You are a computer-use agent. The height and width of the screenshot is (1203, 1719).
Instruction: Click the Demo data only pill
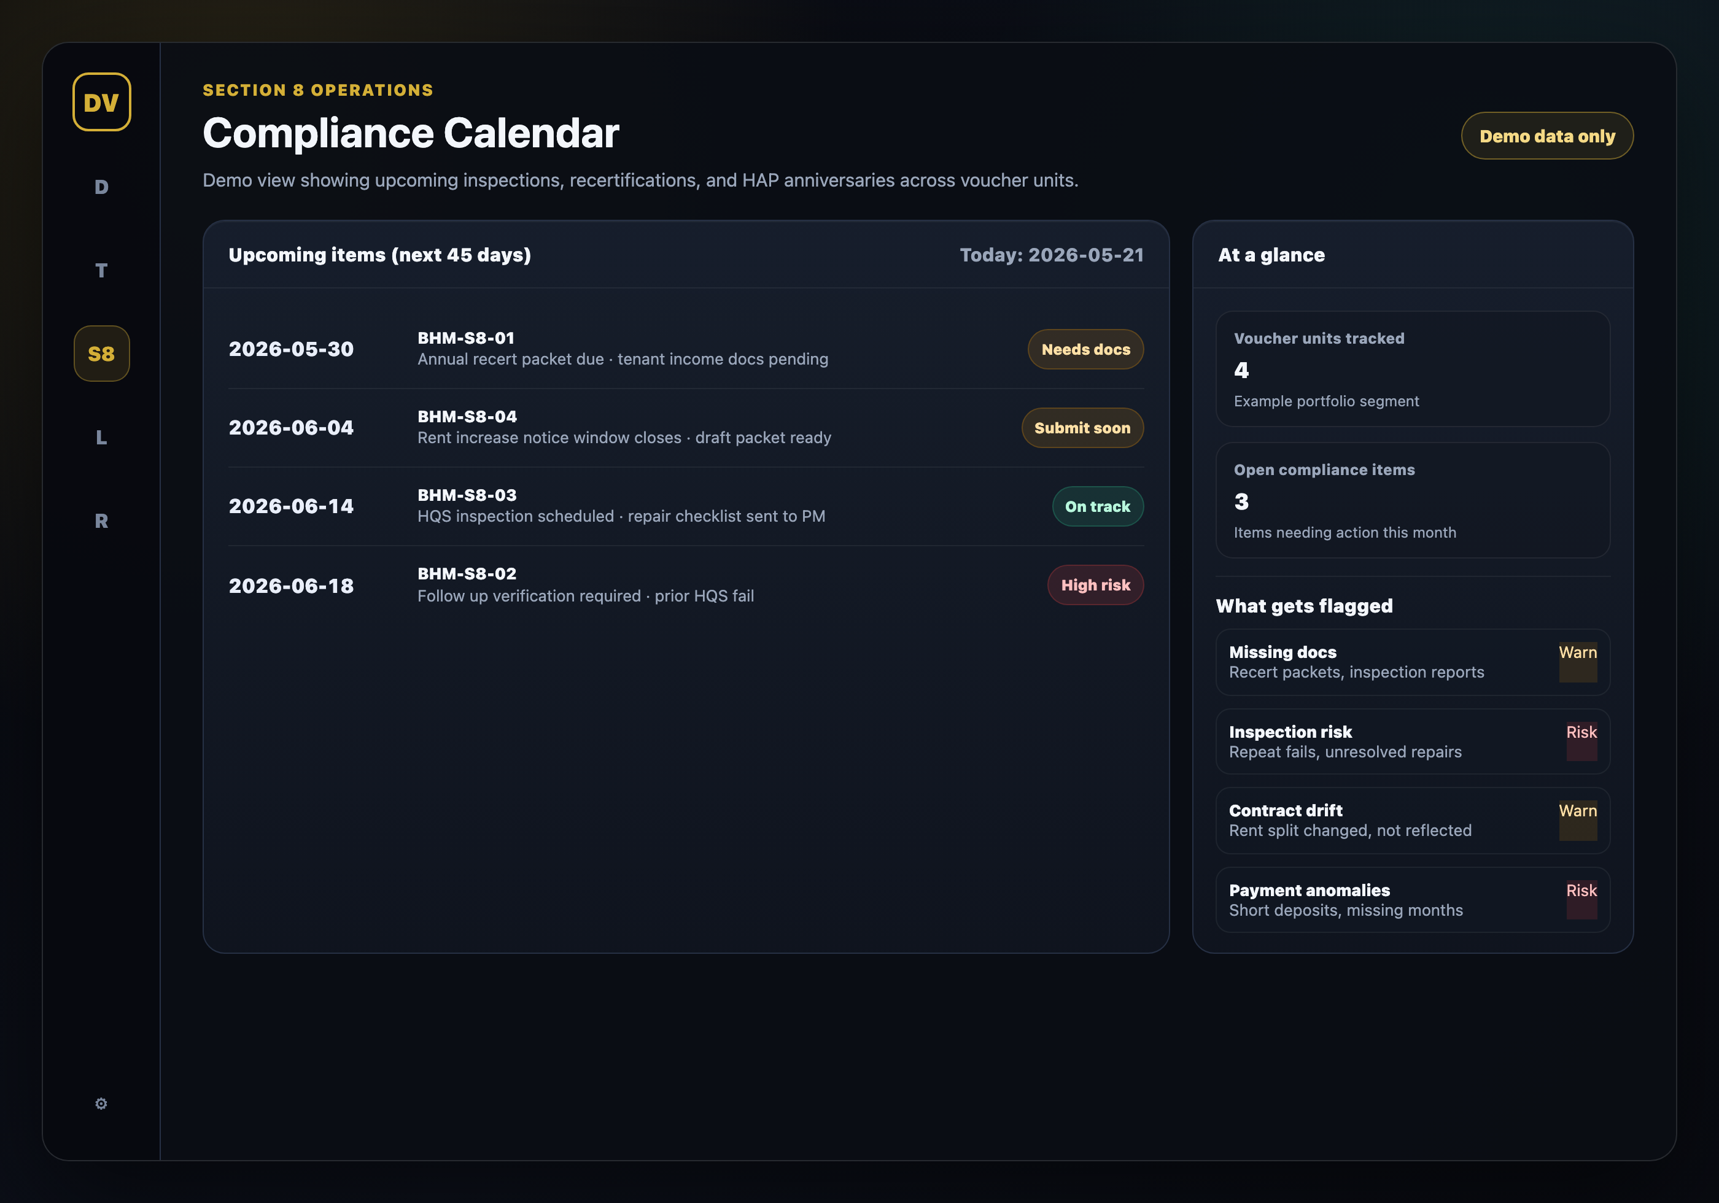(1547, 136)
